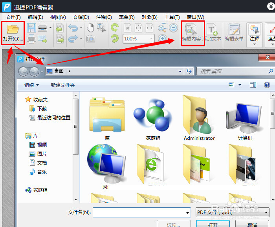Click the Zoom in plus icon
The height and width of the screenshot is (227, 275).
[x=162, y=38]
